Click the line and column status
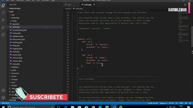This screenshot has width=193, height=108. (x=153, y=103)
